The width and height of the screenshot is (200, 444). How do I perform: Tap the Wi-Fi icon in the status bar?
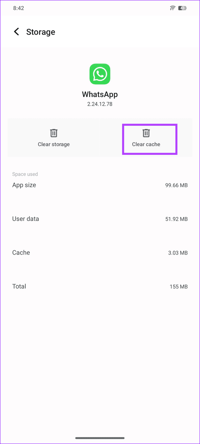(x=172, y=8)
